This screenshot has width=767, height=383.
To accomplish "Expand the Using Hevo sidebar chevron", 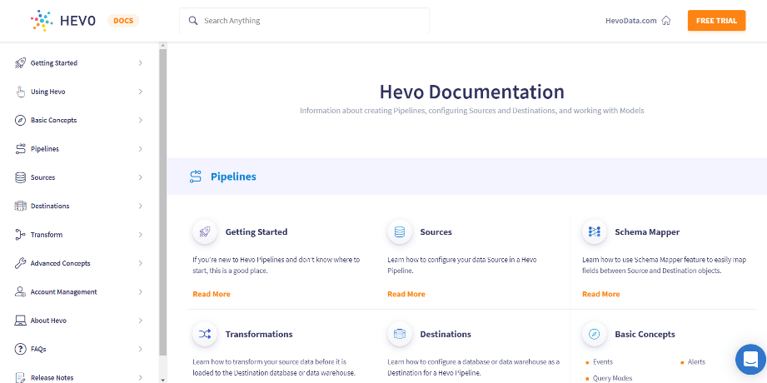I will click(x=141, y=92).
